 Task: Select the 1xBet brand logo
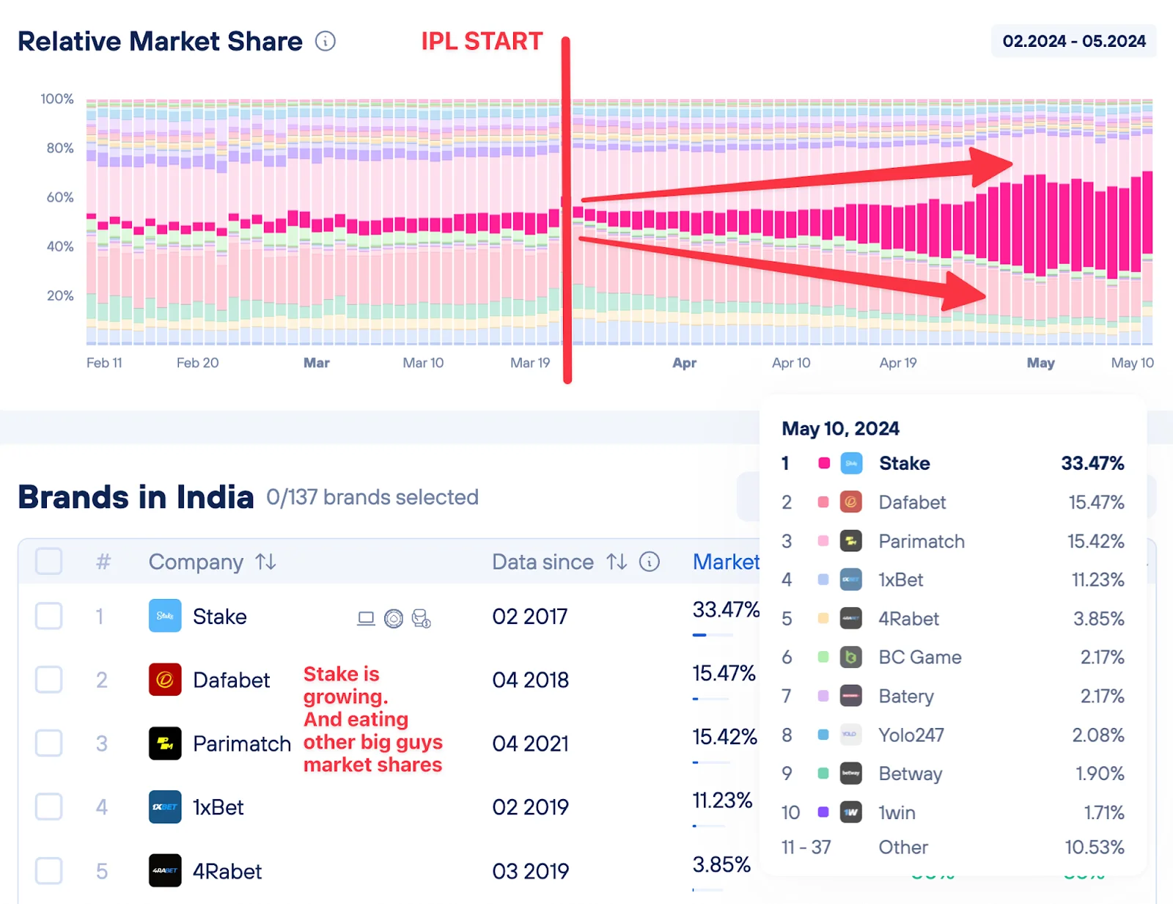[x=164, y=807]
